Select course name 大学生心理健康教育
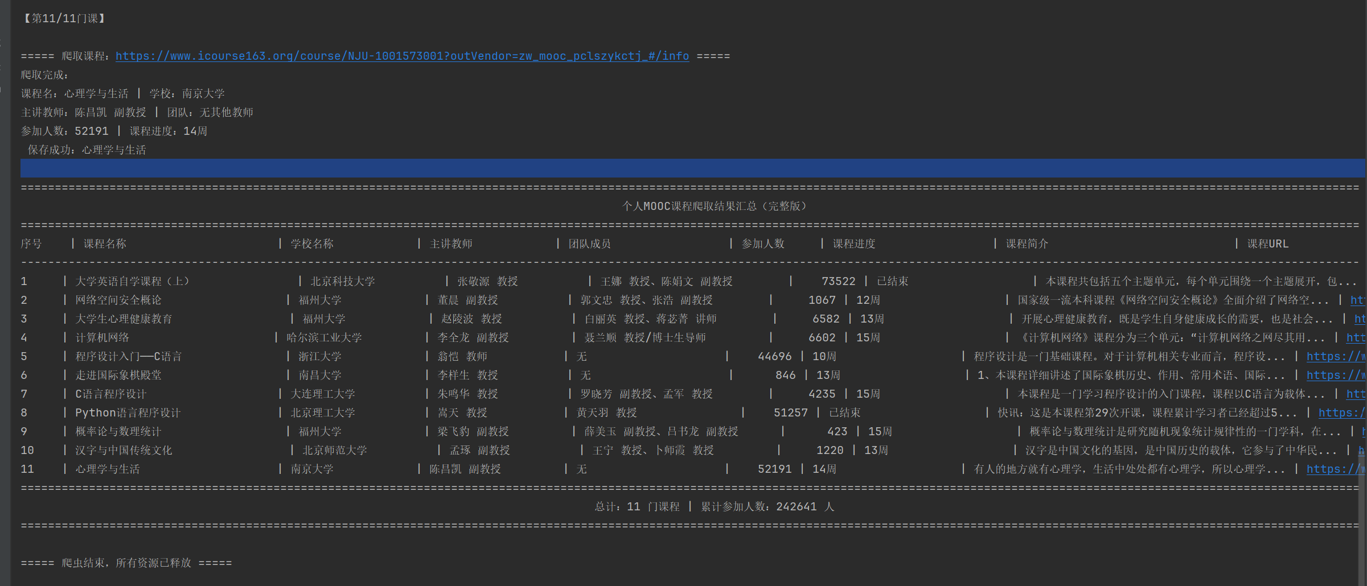1367x586 pixels. coord(124,319)
